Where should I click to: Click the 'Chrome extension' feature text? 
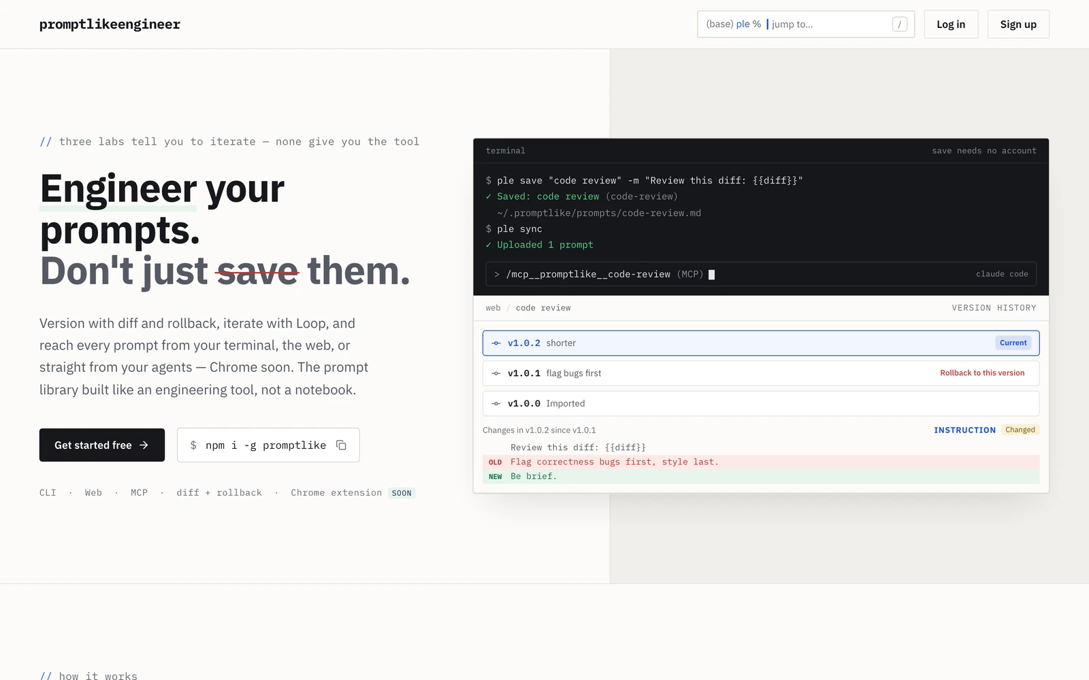[336, 493]
